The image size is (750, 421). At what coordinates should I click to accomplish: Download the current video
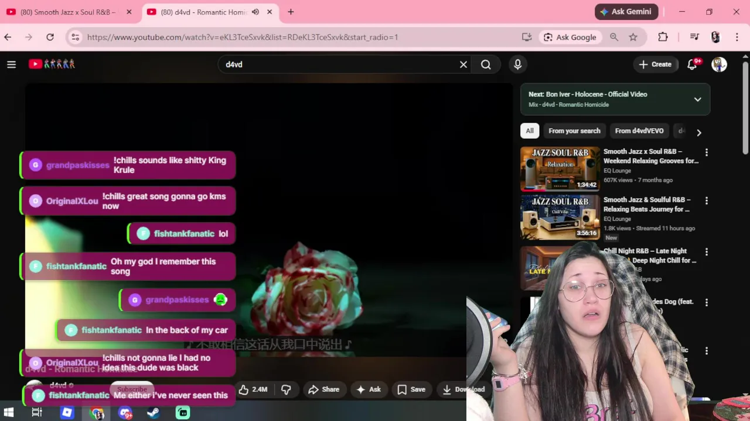click(464, 389)
